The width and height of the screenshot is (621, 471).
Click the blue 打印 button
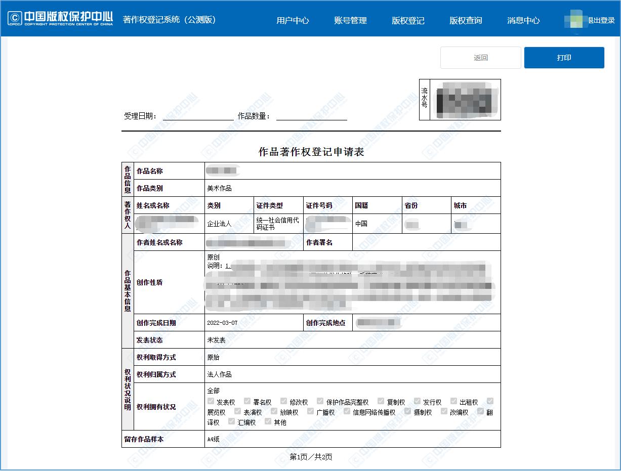pyautogui.click(x=564, y=57)
